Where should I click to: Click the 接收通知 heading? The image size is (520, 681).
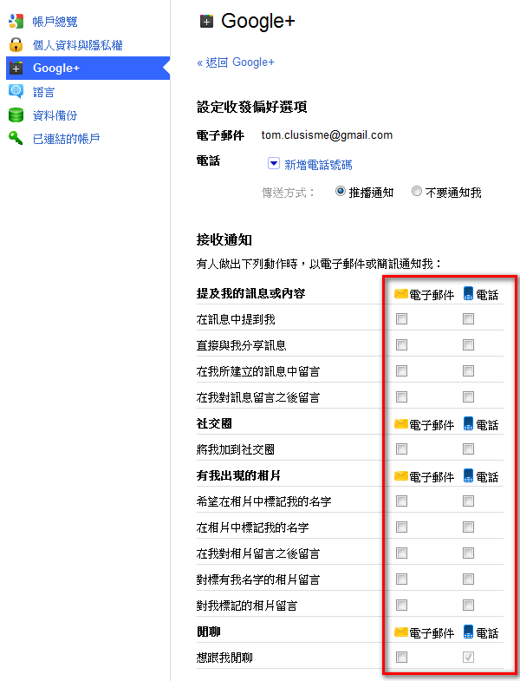224,239
